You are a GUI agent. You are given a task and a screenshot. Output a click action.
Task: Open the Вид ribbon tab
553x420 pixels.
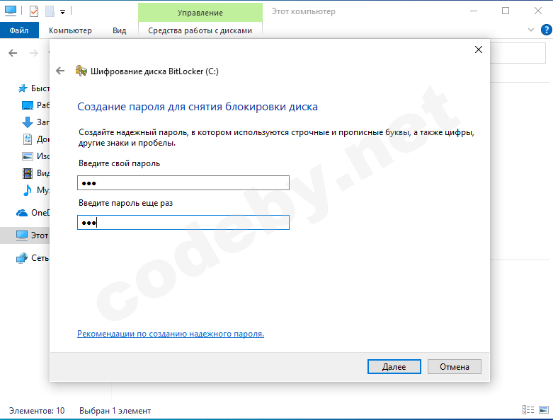(119, 30)
